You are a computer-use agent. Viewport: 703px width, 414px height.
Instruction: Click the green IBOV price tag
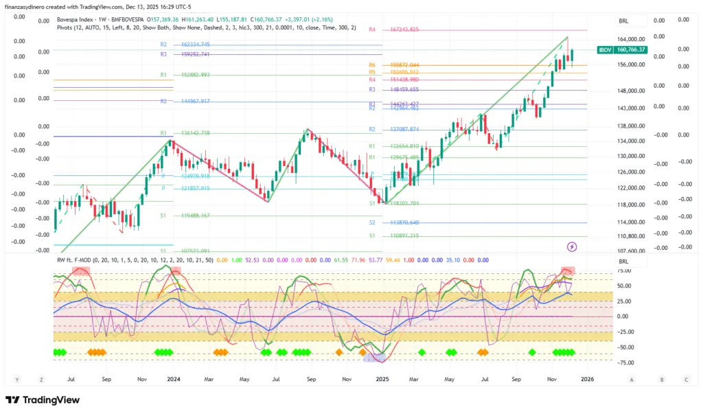(622, 50)
